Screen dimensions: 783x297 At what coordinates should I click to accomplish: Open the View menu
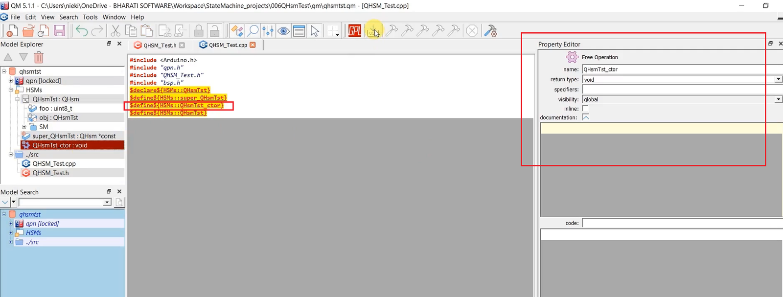[47, 17]
